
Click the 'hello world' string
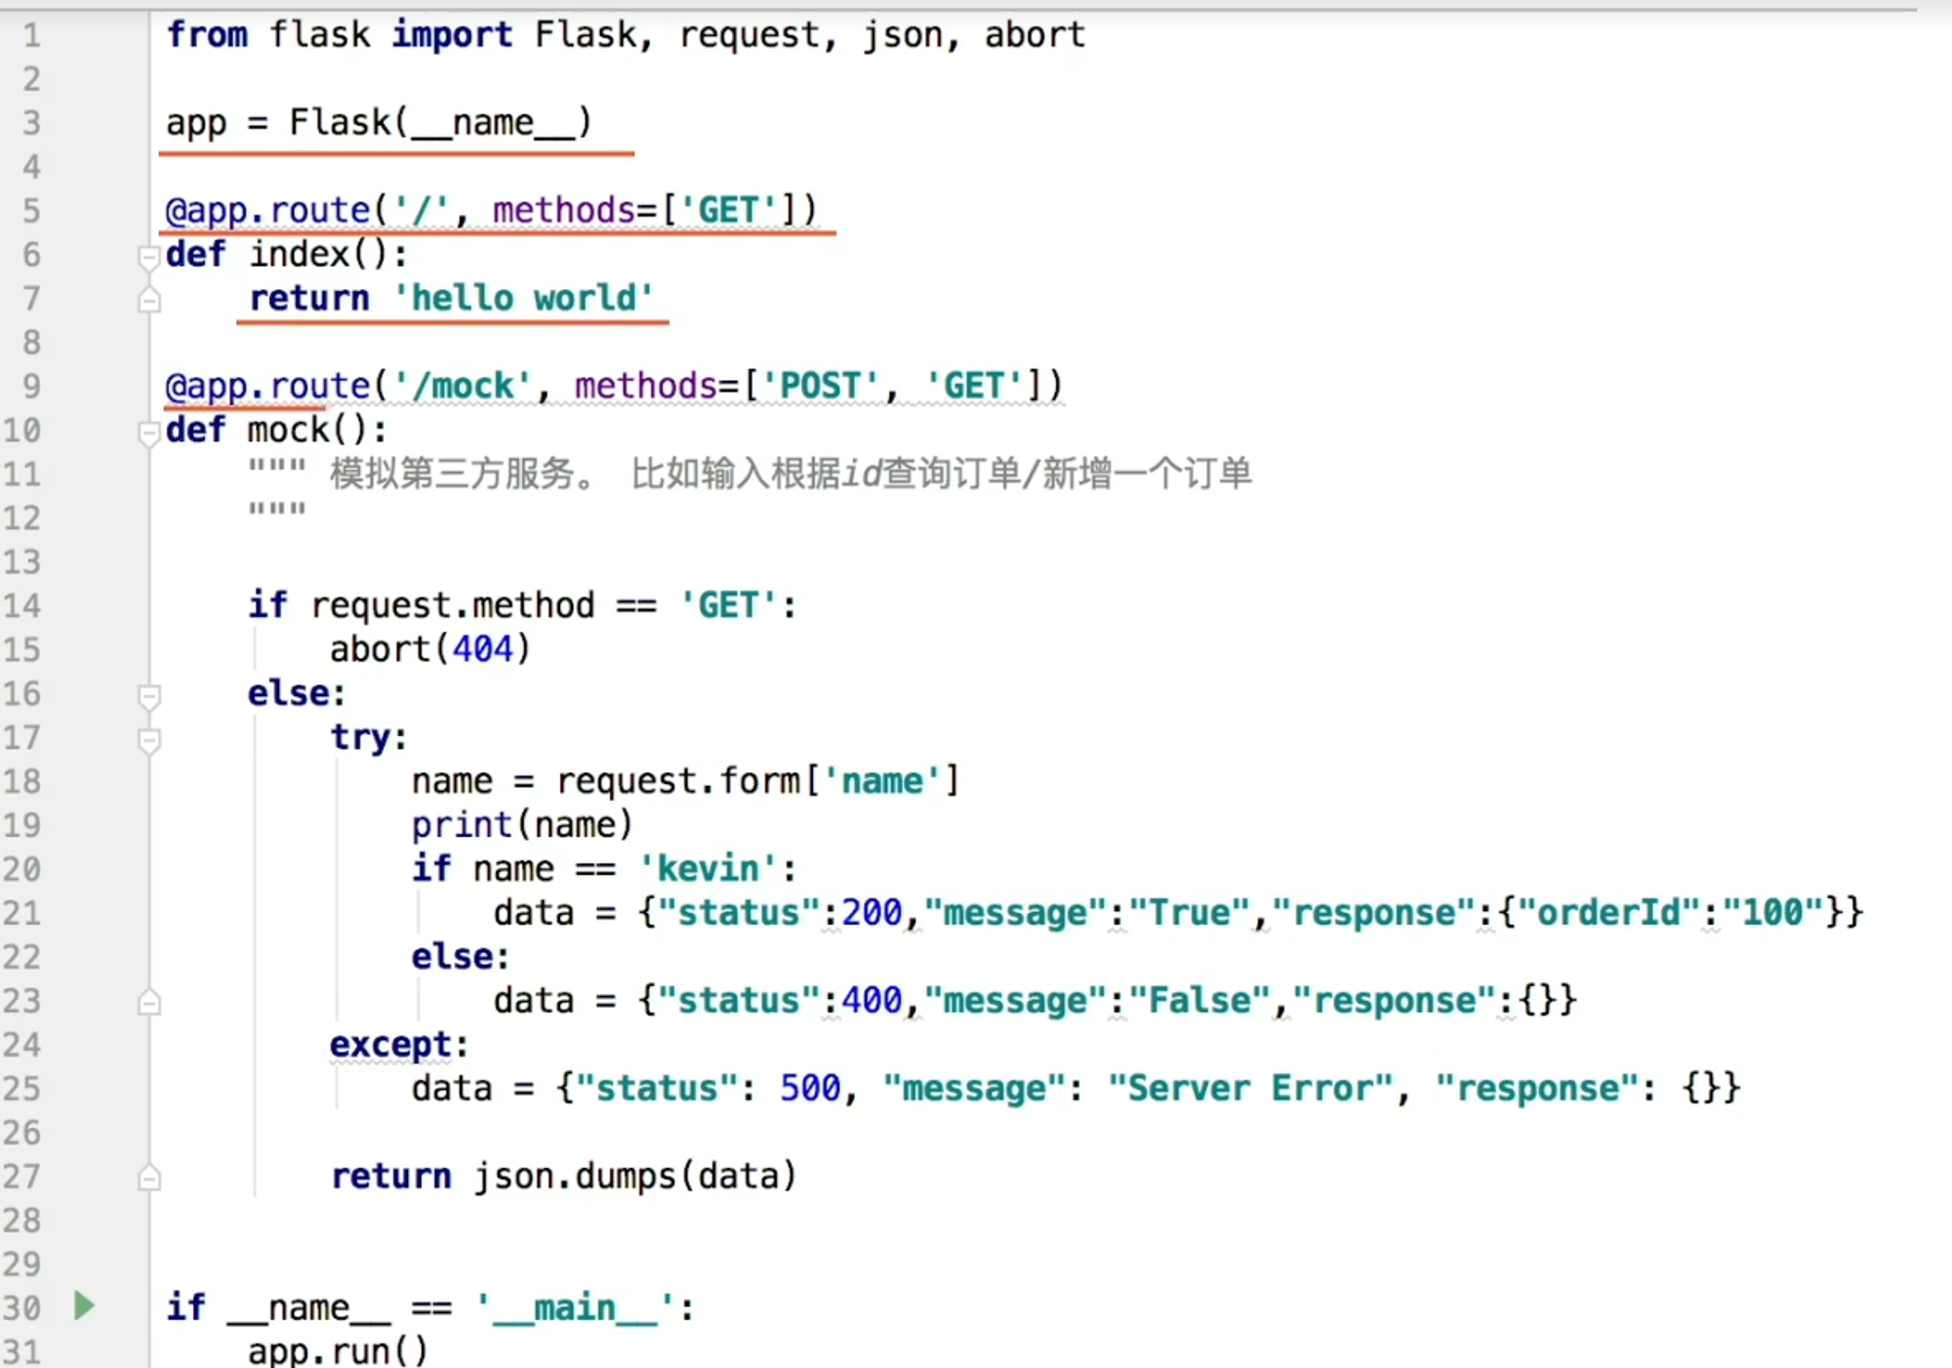point(523,299)
